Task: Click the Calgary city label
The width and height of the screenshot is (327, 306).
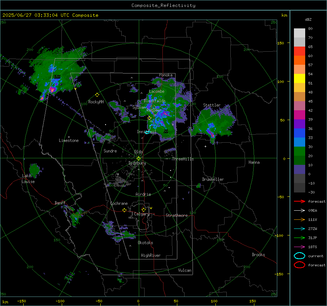Action: (x=142, y=214)
